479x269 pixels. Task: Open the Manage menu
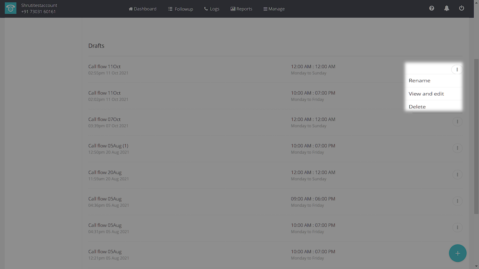pyautogui.click(x=274, y=9)
